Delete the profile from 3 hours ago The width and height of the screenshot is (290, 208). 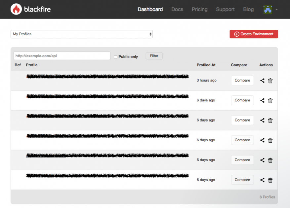270,81
